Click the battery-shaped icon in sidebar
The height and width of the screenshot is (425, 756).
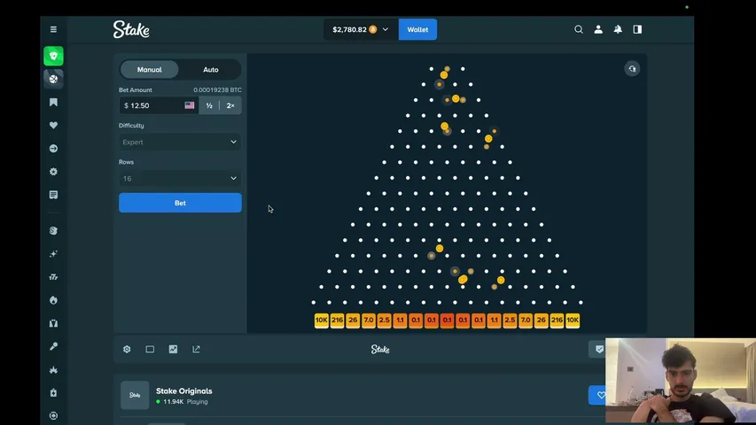[53, 393]
